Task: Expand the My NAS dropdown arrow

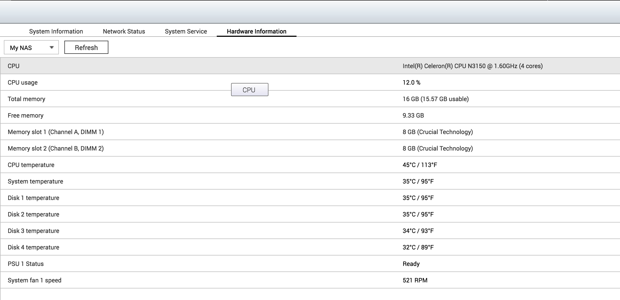Action: 51,48
